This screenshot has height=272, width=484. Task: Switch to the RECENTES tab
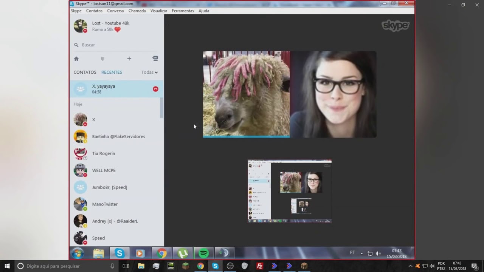[112, 72]
